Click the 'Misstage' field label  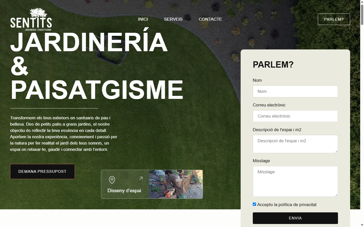(x=261, y=161)
